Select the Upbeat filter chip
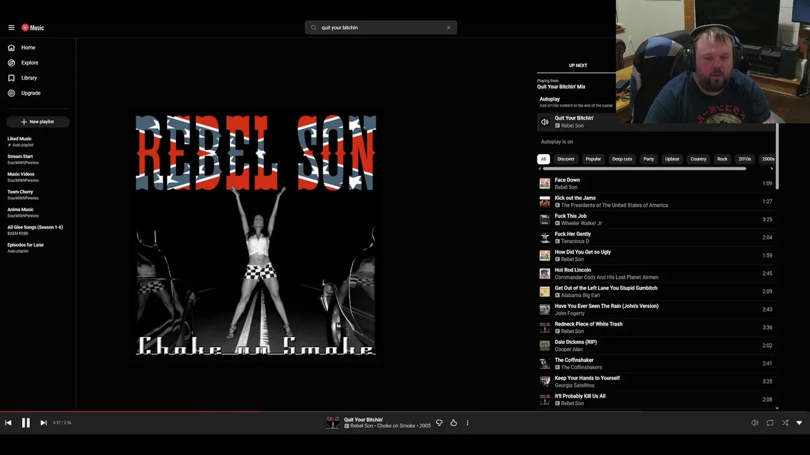The image size is (810, 455). (x=672, y=159)
